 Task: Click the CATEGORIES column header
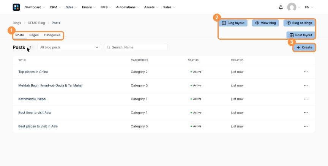(x=139, y=60)
